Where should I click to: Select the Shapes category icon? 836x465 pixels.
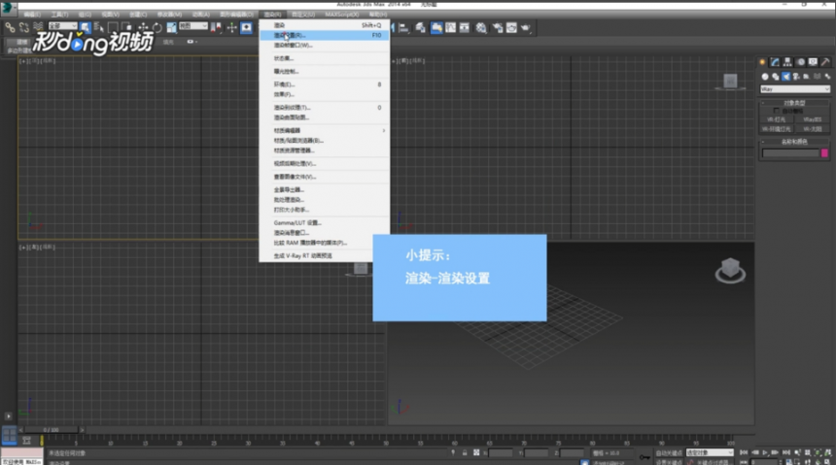775,77
